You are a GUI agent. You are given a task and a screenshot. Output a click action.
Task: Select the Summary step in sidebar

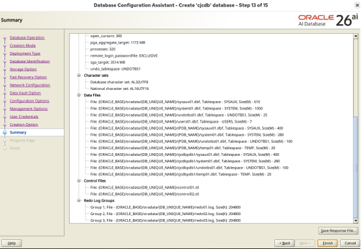click(18, 132)
